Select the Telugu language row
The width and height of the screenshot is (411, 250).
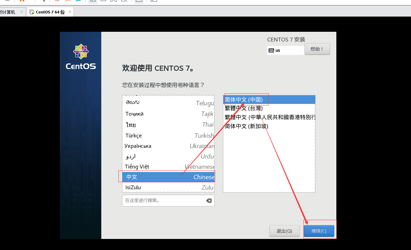(168, 103)
